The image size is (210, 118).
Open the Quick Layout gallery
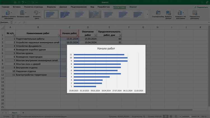(x=23, y=14)
